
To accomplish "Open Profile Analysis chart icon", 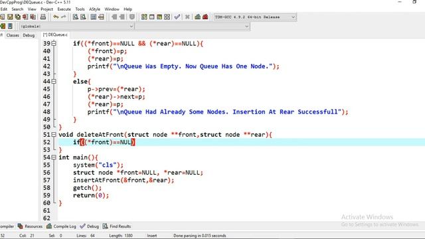I will (x=198, y=17).
